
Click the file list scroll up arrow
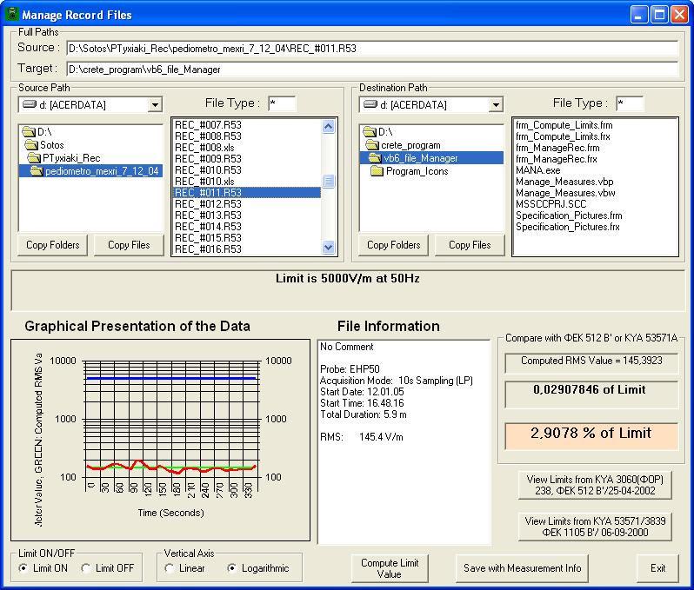tap(329, 127)
